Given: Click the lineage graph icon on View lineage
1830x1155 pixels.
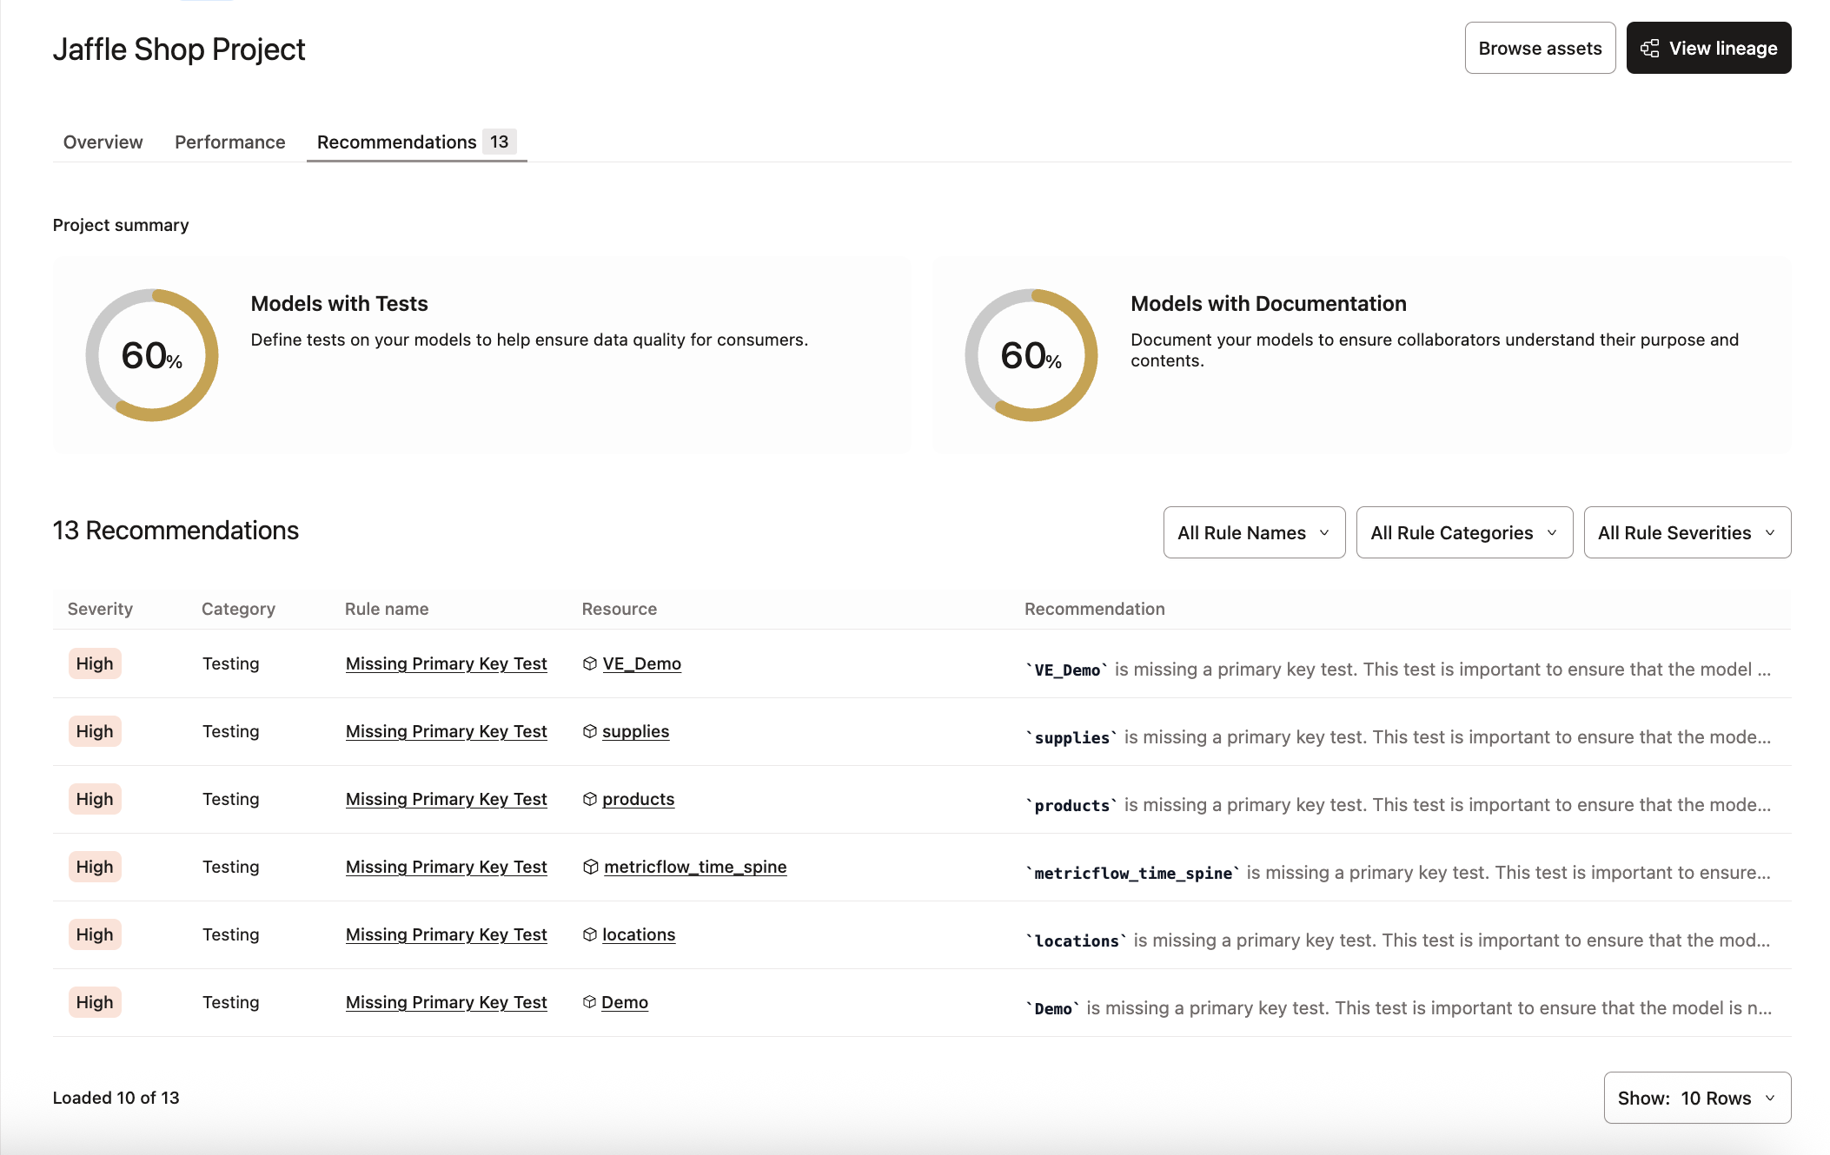Looking at the screenshot, I should pyautogui.click(x=1649, y=48).
